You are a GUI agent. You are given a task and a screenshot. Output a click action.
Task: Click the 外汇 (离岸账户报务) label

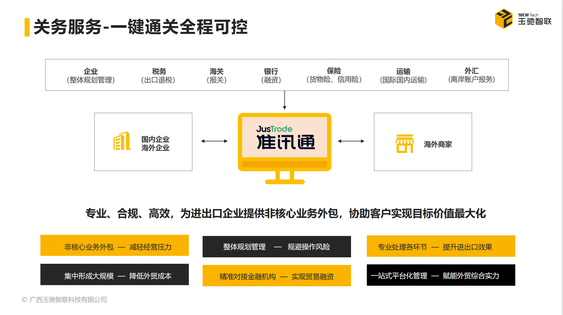[x=472, y=75]
